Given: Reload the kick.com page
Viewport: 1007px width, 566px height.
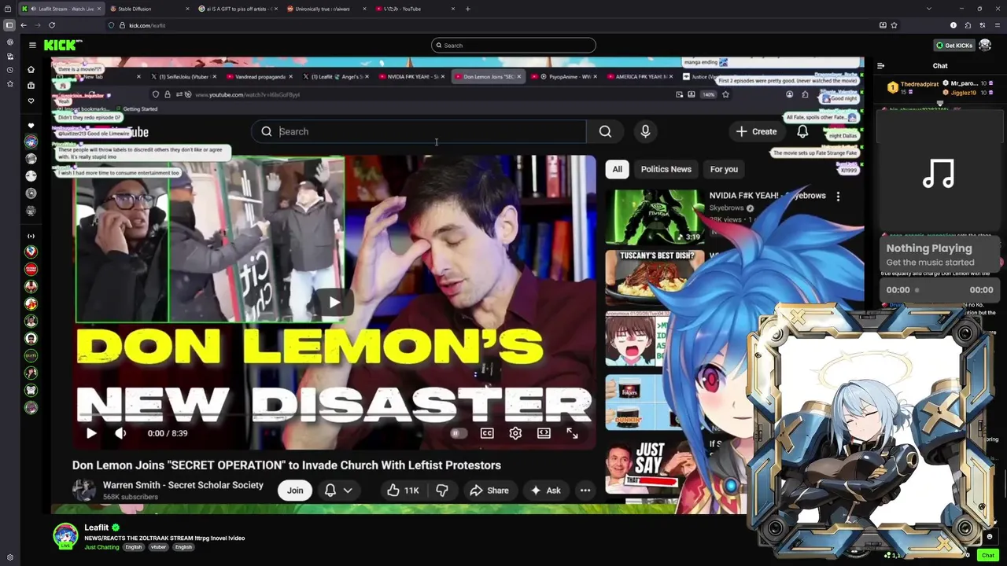Looking at the screenshot, I should pos(52,25).
